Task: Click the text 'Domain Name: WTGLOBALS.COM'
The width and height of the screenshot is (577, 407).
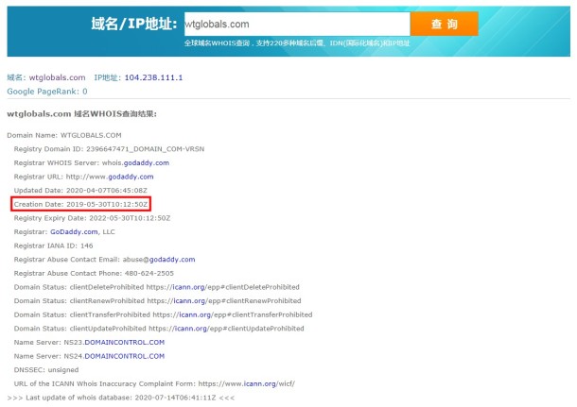Action: tap(64, 135)
